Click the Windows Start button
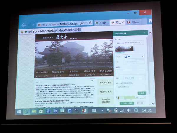This screenshot has width=177, height=133. point(19,111)
